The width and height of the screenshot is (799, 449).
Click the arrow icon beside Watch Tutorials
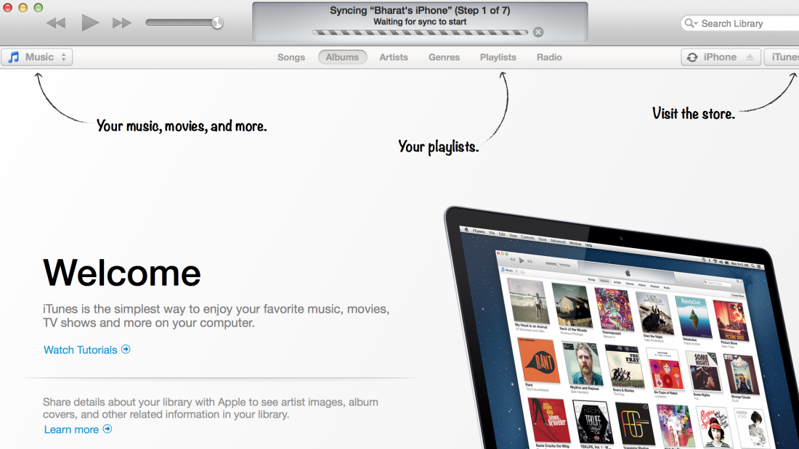click(x=126, y=349)
